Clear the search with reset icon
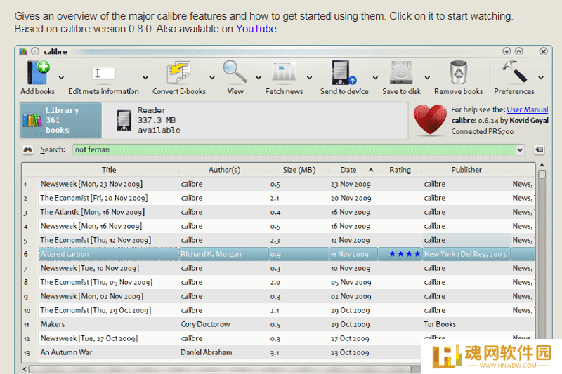Screen dimensions: 562x374 tap(539, 149)
